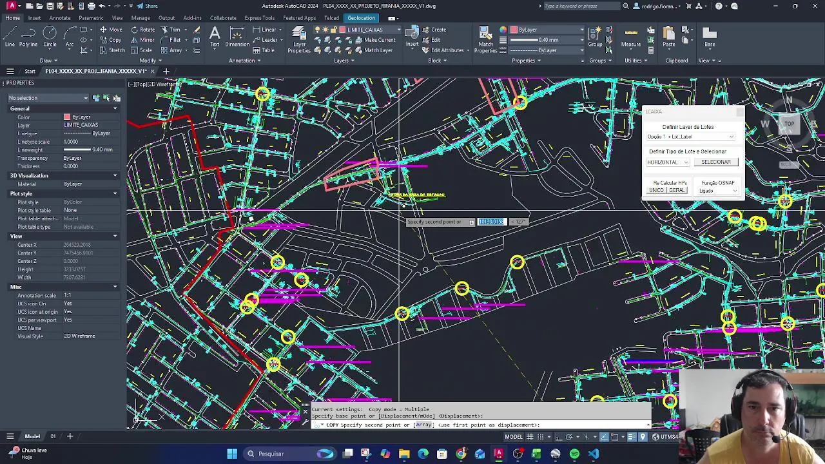
Task: Activate the Rotate command
Action: point(142,30)
